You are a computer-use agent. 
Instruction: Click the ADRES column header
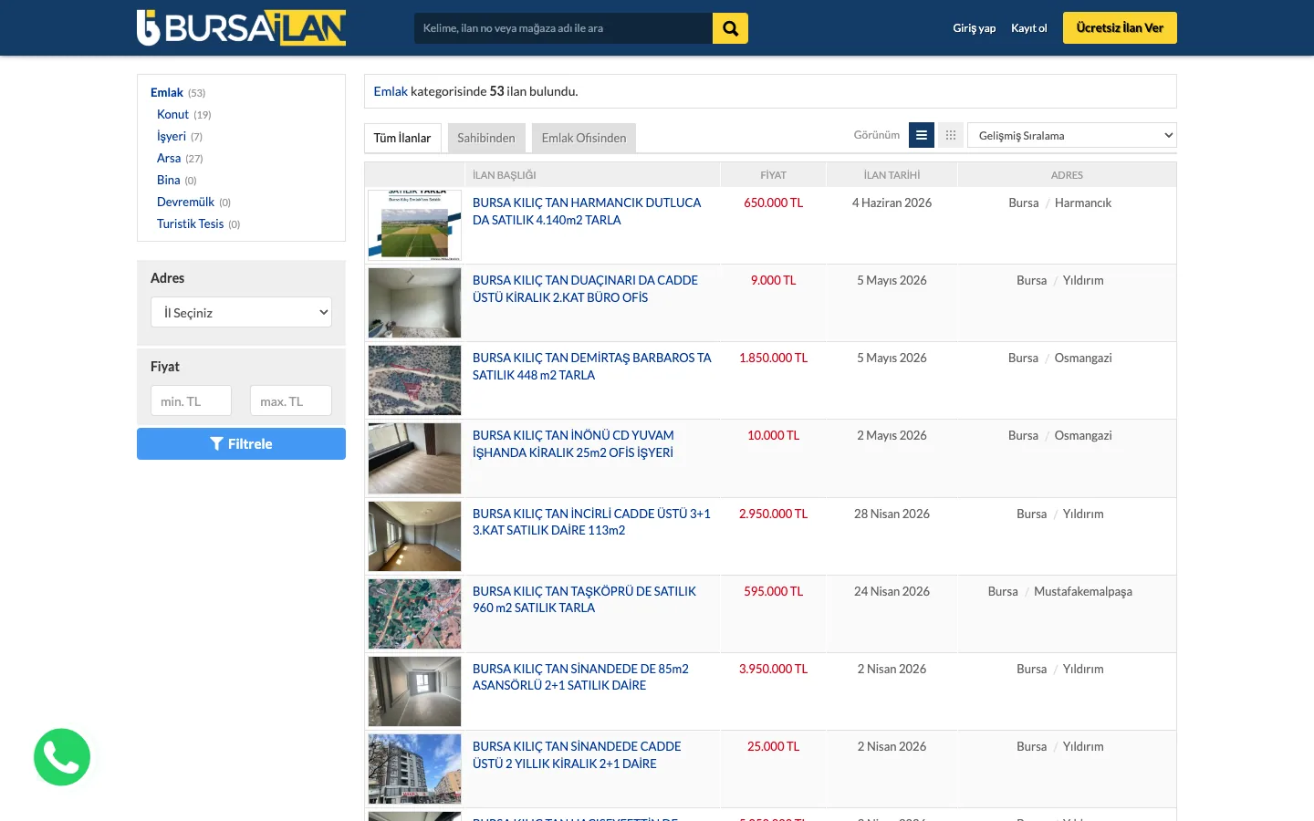coord(1067,175)
